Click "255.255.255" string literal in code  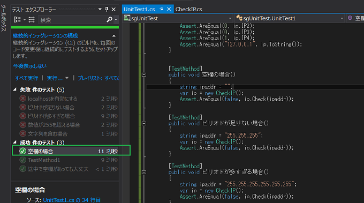coord(242,136)
